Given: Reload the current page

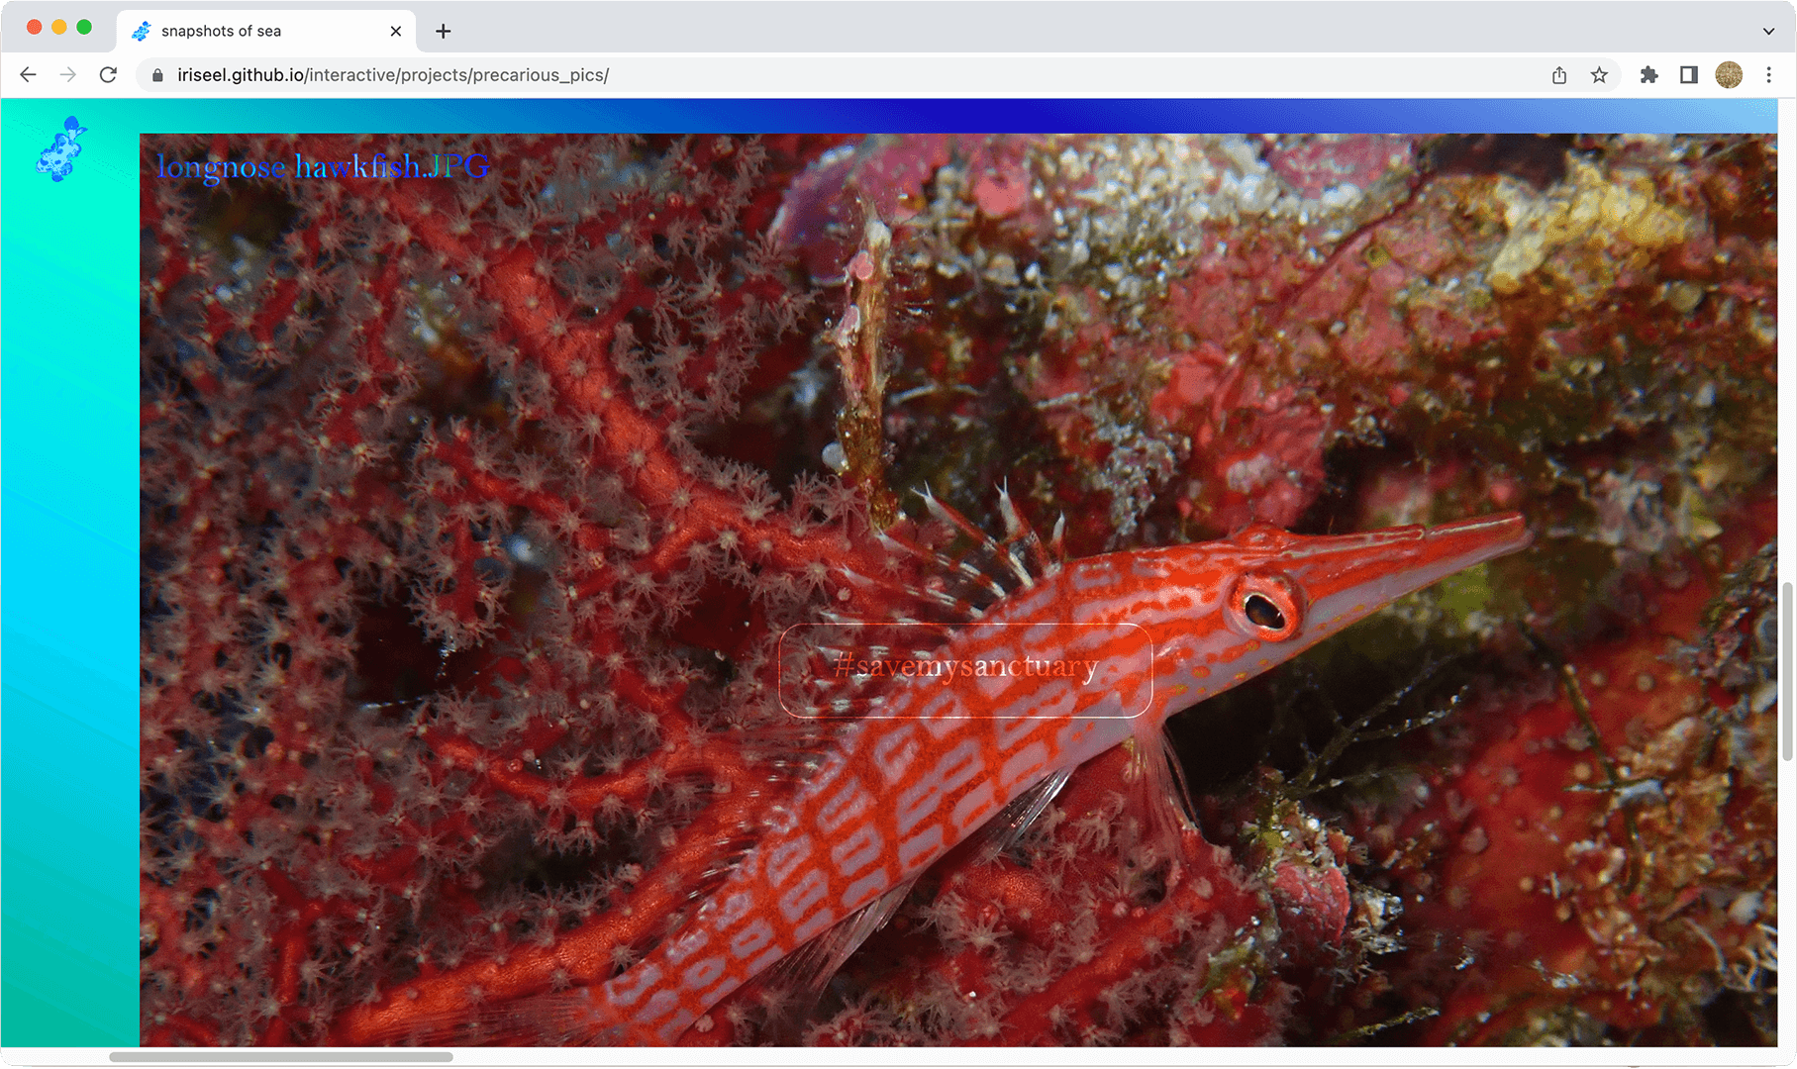Looking at the screenshot, I should (108, 75).
